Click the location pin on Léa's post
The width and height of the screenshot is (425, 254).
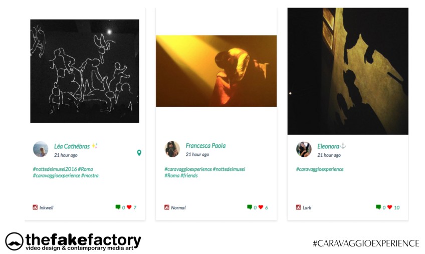[x=139, y=153]
